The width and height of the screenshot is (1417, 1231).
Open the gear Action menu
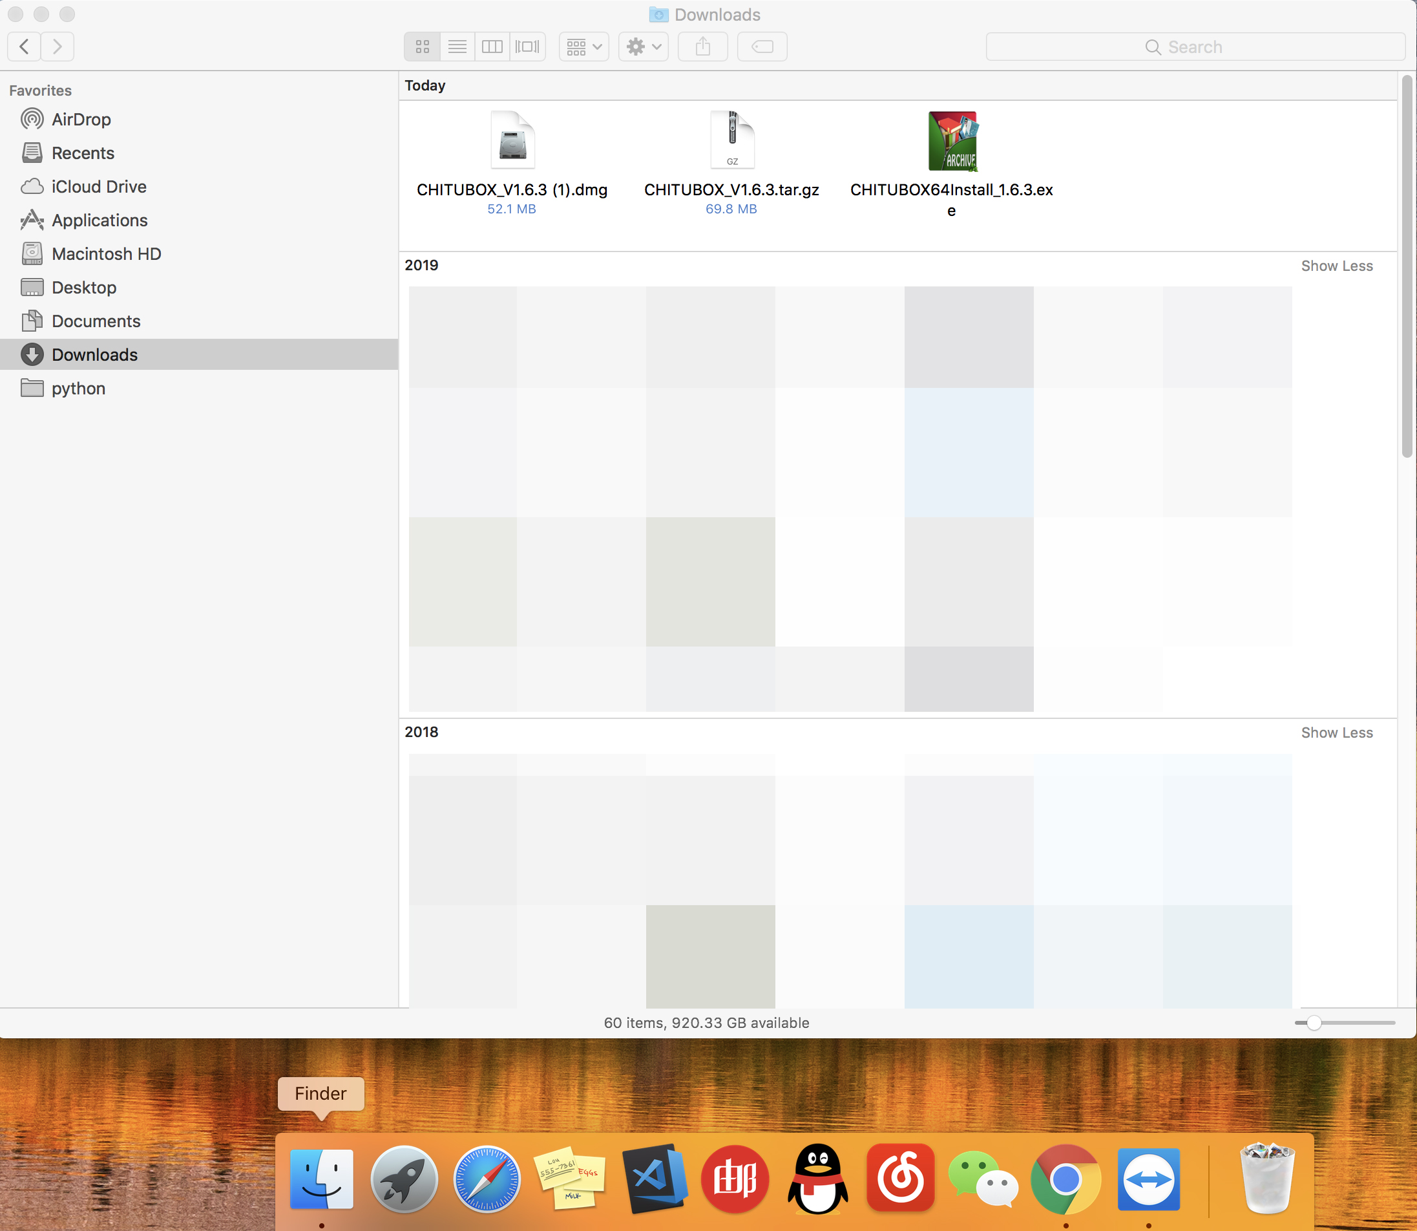click(644, 47)
